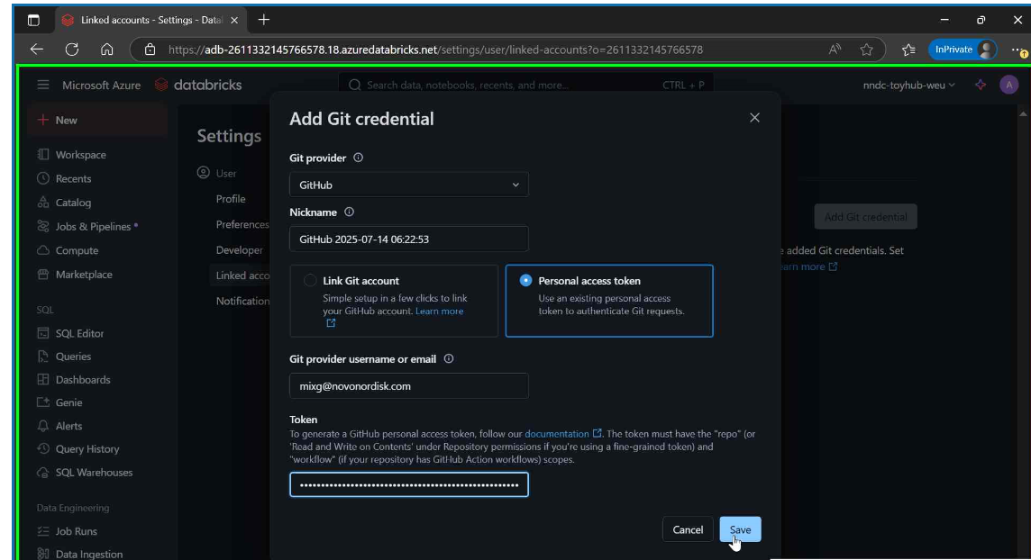Screen dimensions: 1031x560
Task: Open the token documentation link
Action: [x=563, y=434]
